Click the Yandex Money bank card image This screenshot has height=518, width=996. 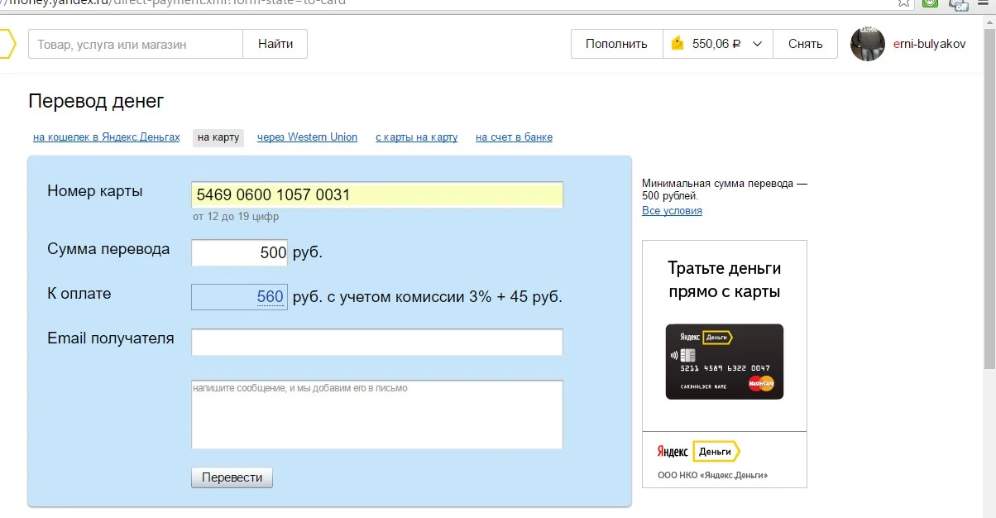[x=725, y=362]
